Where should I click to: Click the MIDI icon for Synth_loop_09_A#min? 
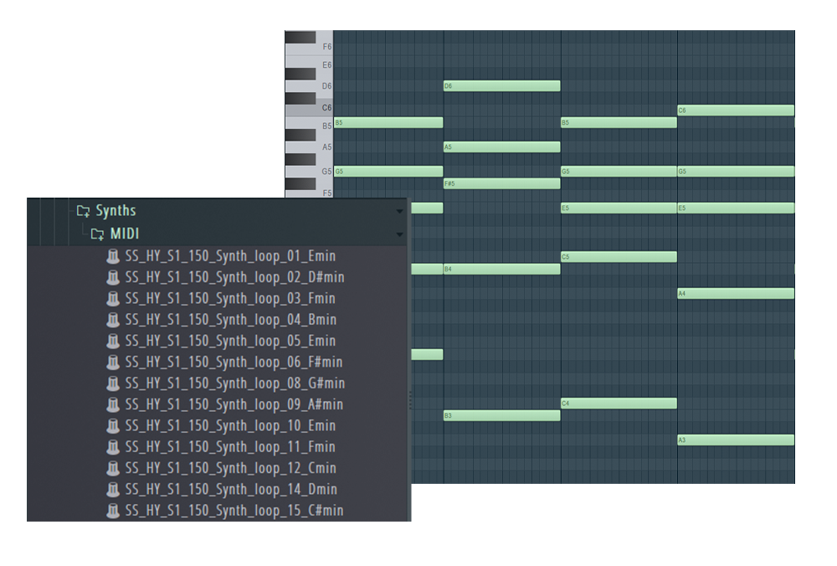click(113, 405)
